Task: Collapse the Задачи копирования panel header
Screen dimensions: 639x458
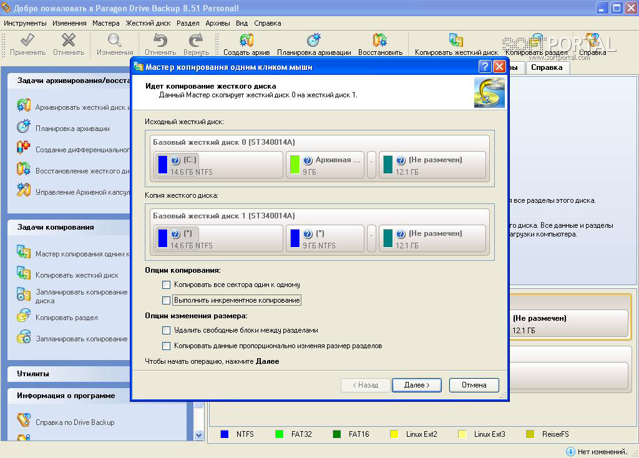Action: [x=69, y=227]
